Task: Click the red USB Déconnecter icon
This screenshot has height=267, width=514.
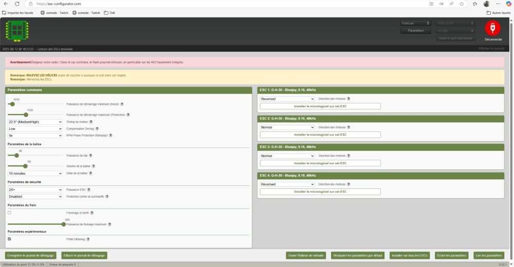Action: [x=492, y=28]
